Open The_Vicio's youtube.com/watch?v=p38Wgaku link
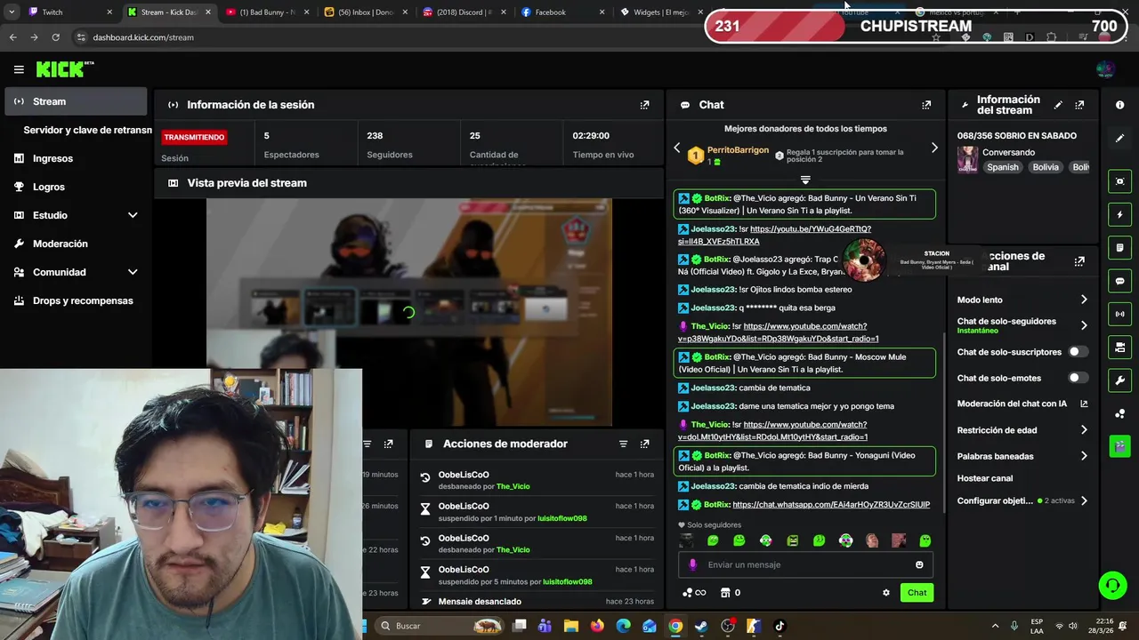This screenshot has height=640, width=1139. tap(779, 332)
